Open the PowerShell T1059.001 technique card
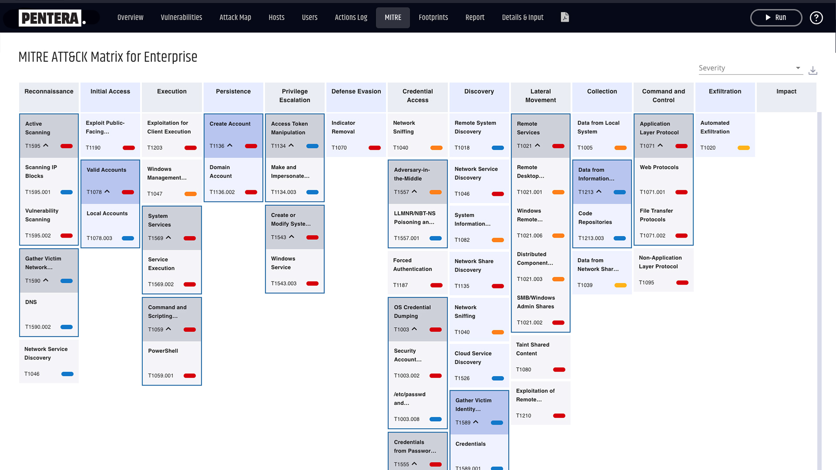Image resolution: width=836 pixels, height=470 pixels. click(172, 363)
